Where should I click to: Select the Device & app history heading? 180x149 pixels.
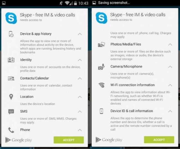[36, 34]
